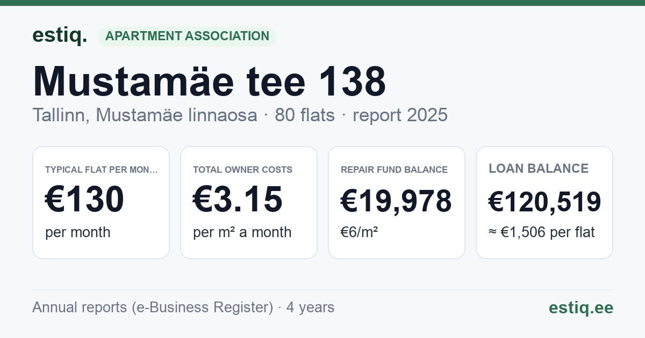This screenshot has height=338, width=645.
Task: Click the €19,978 value
Action: pyautogui.click(x=396, y=202)
